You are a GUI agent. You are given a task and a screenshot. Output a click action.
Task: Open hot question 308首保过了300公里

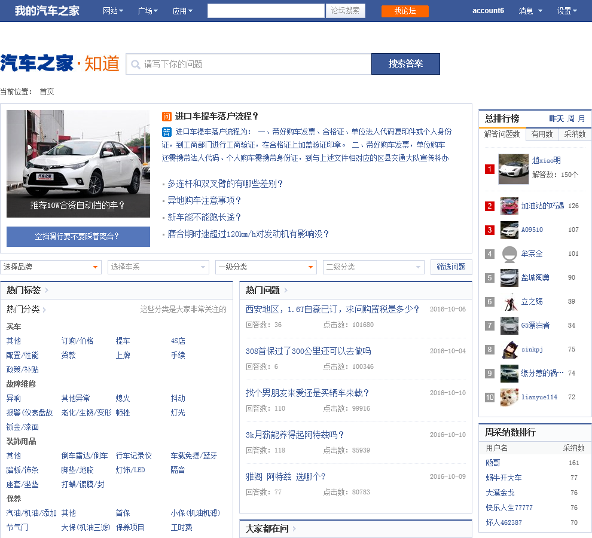click(308, 351)
